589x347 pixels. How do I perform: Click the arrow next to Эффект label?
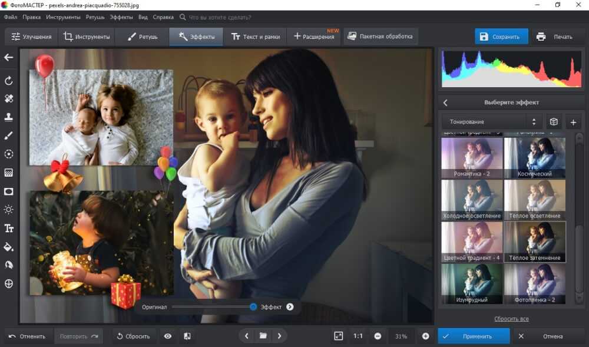pos(290,307)
